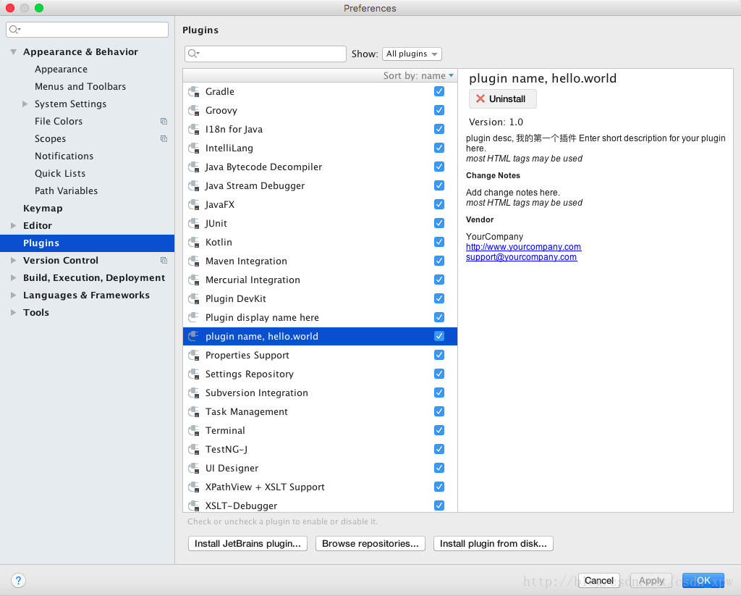Click the Uninstall button
Image resolution: width=741 pixels, height=596 pixels.
click(x=502, y=99)
